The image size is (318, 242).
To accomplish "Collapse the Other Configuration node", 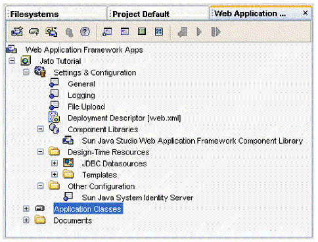I will [x=40, y=186].
